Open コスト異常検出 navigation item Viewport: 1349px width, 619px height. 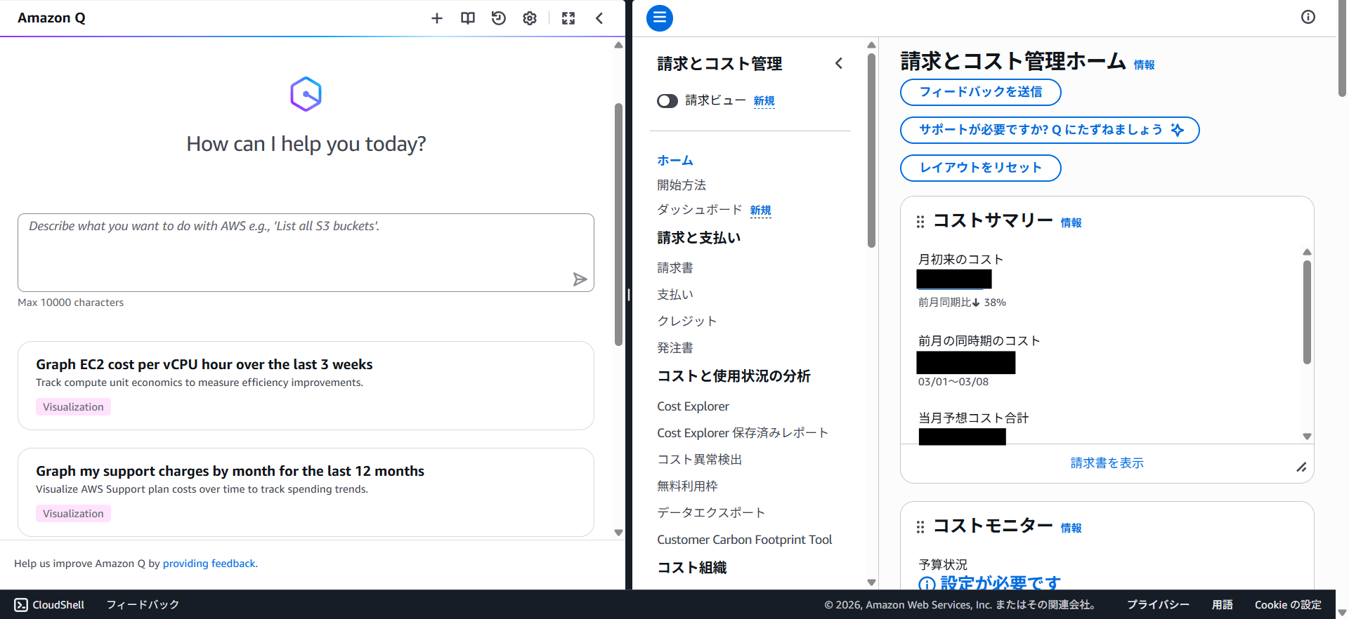[x=700, y=460]
